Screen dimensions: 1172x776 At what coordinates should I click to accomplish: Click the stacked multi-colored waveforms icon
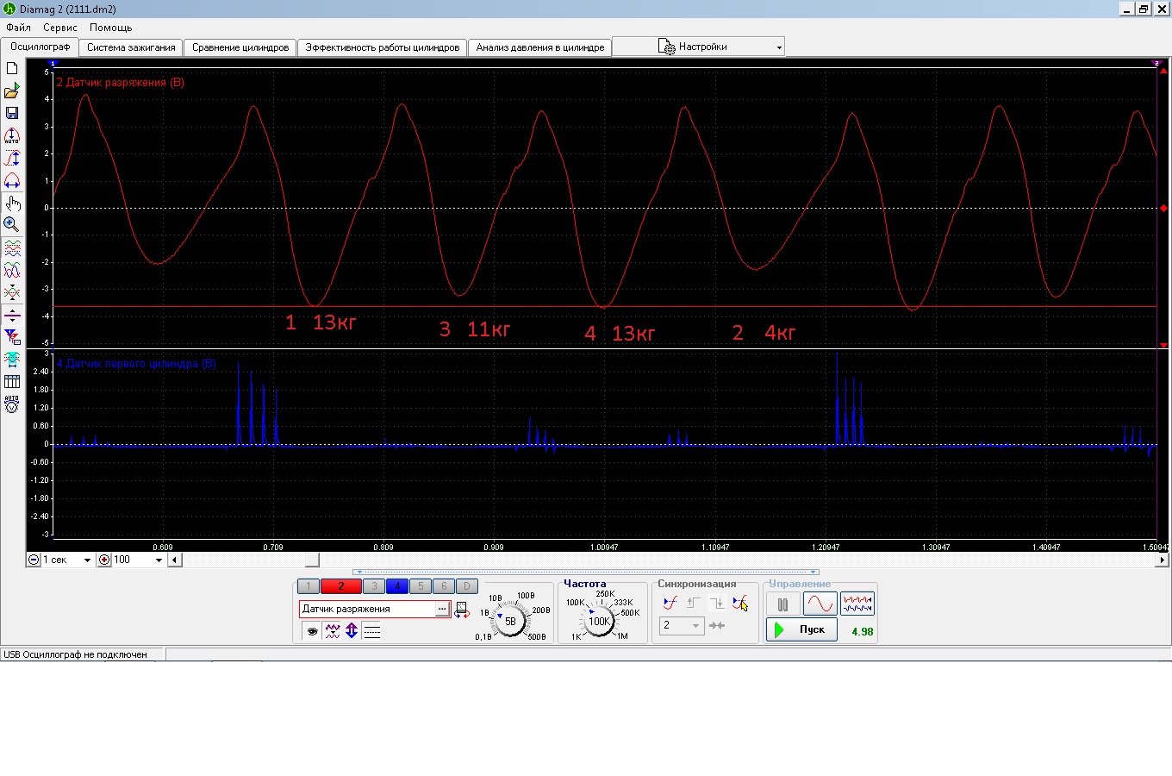(12, 249)
